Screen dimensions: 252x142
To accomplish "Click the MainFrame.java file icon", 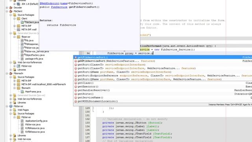I will click(x=22, y=92).
